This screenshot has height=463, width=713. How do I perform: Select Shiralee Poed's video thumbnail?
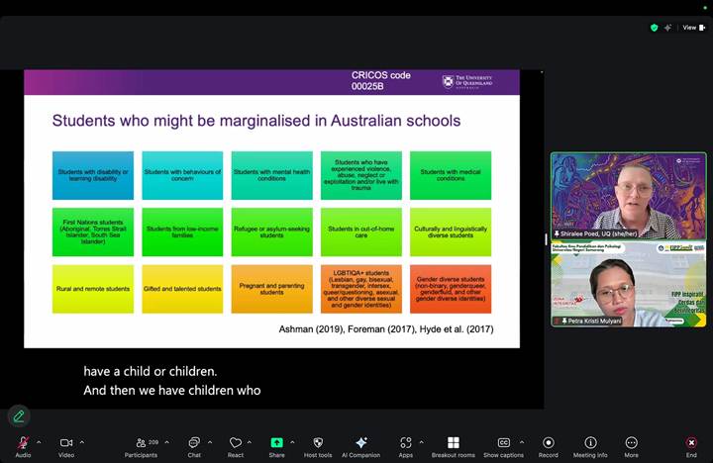[628, 195]
